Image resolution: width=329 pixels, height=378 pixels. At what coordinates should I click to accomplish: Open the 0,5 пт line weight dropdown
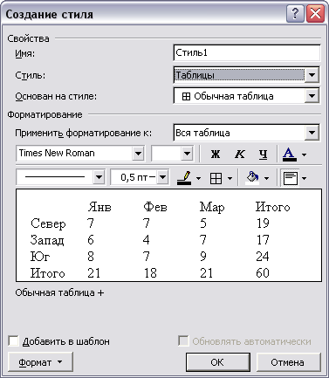[x=162, y=177]
